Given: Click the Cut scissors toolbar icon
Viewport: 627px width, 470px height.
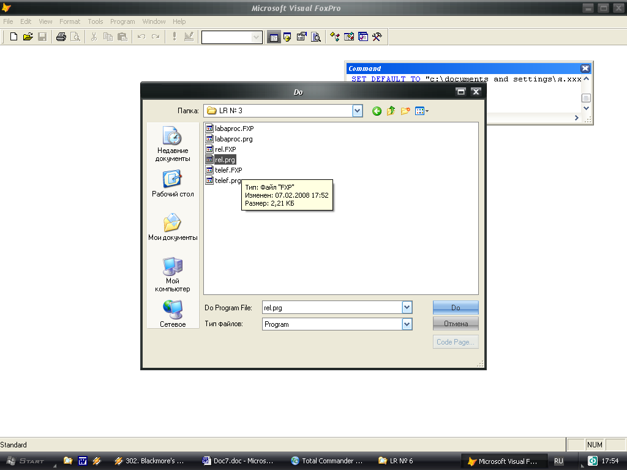Looking at the screenshot, I should pyautogui.click(x=94, y=37).
